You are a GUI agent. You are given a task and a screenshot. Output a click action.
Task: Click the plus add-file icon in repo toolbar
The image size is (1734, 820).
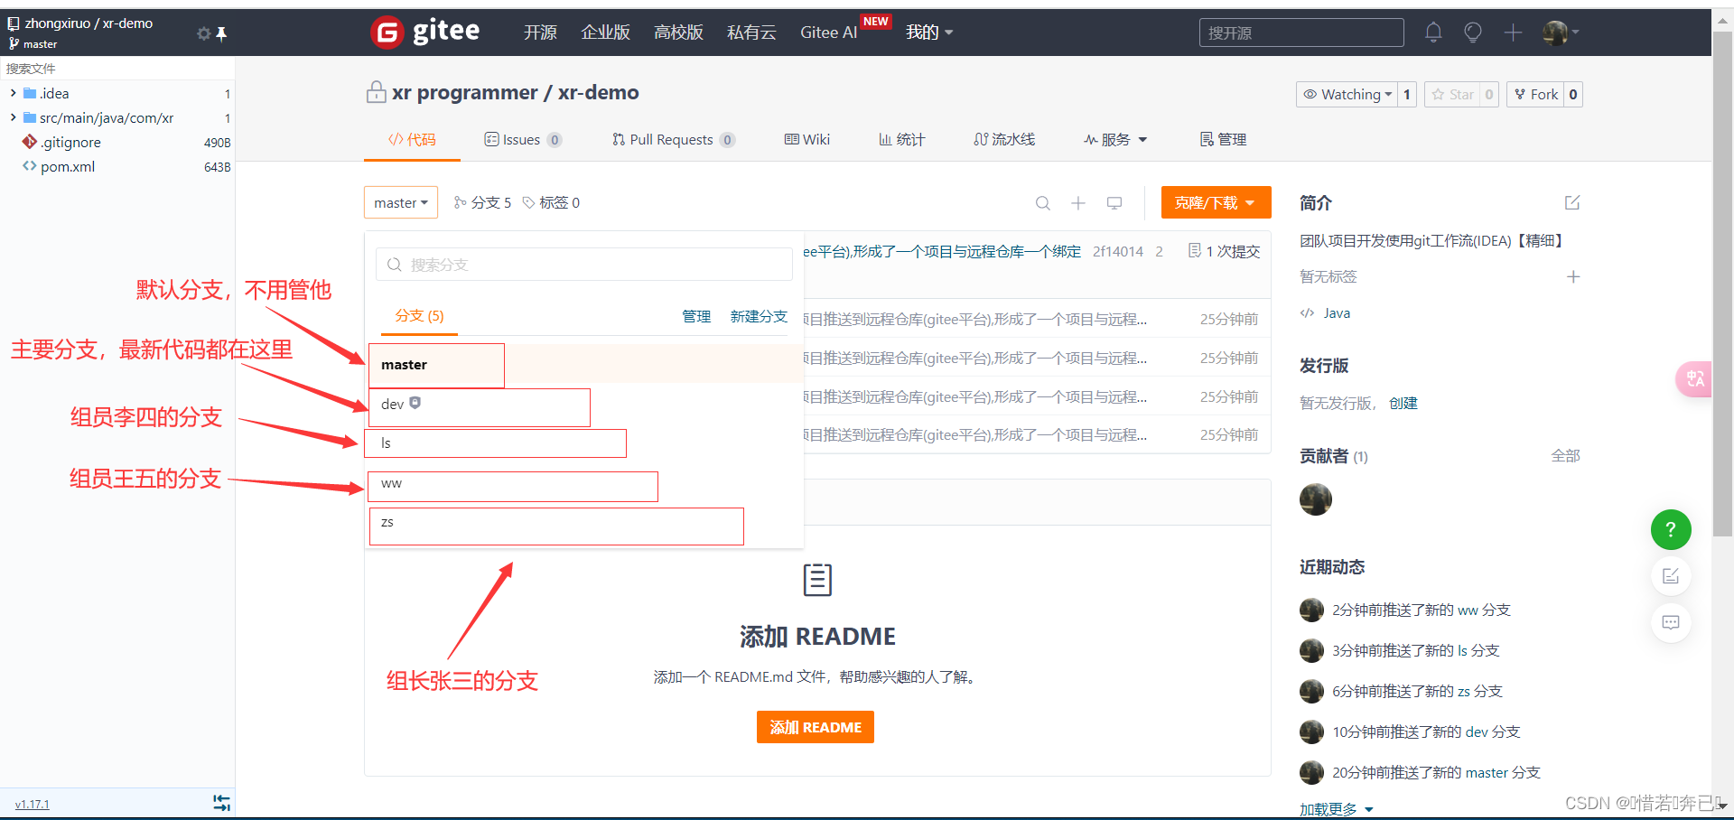coord(1078,203)
